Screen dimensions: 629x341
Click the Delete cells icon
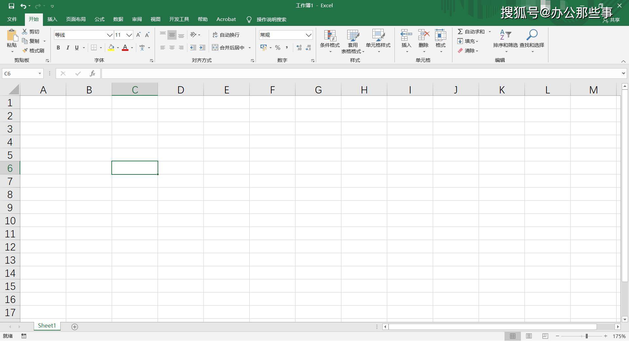424,35
